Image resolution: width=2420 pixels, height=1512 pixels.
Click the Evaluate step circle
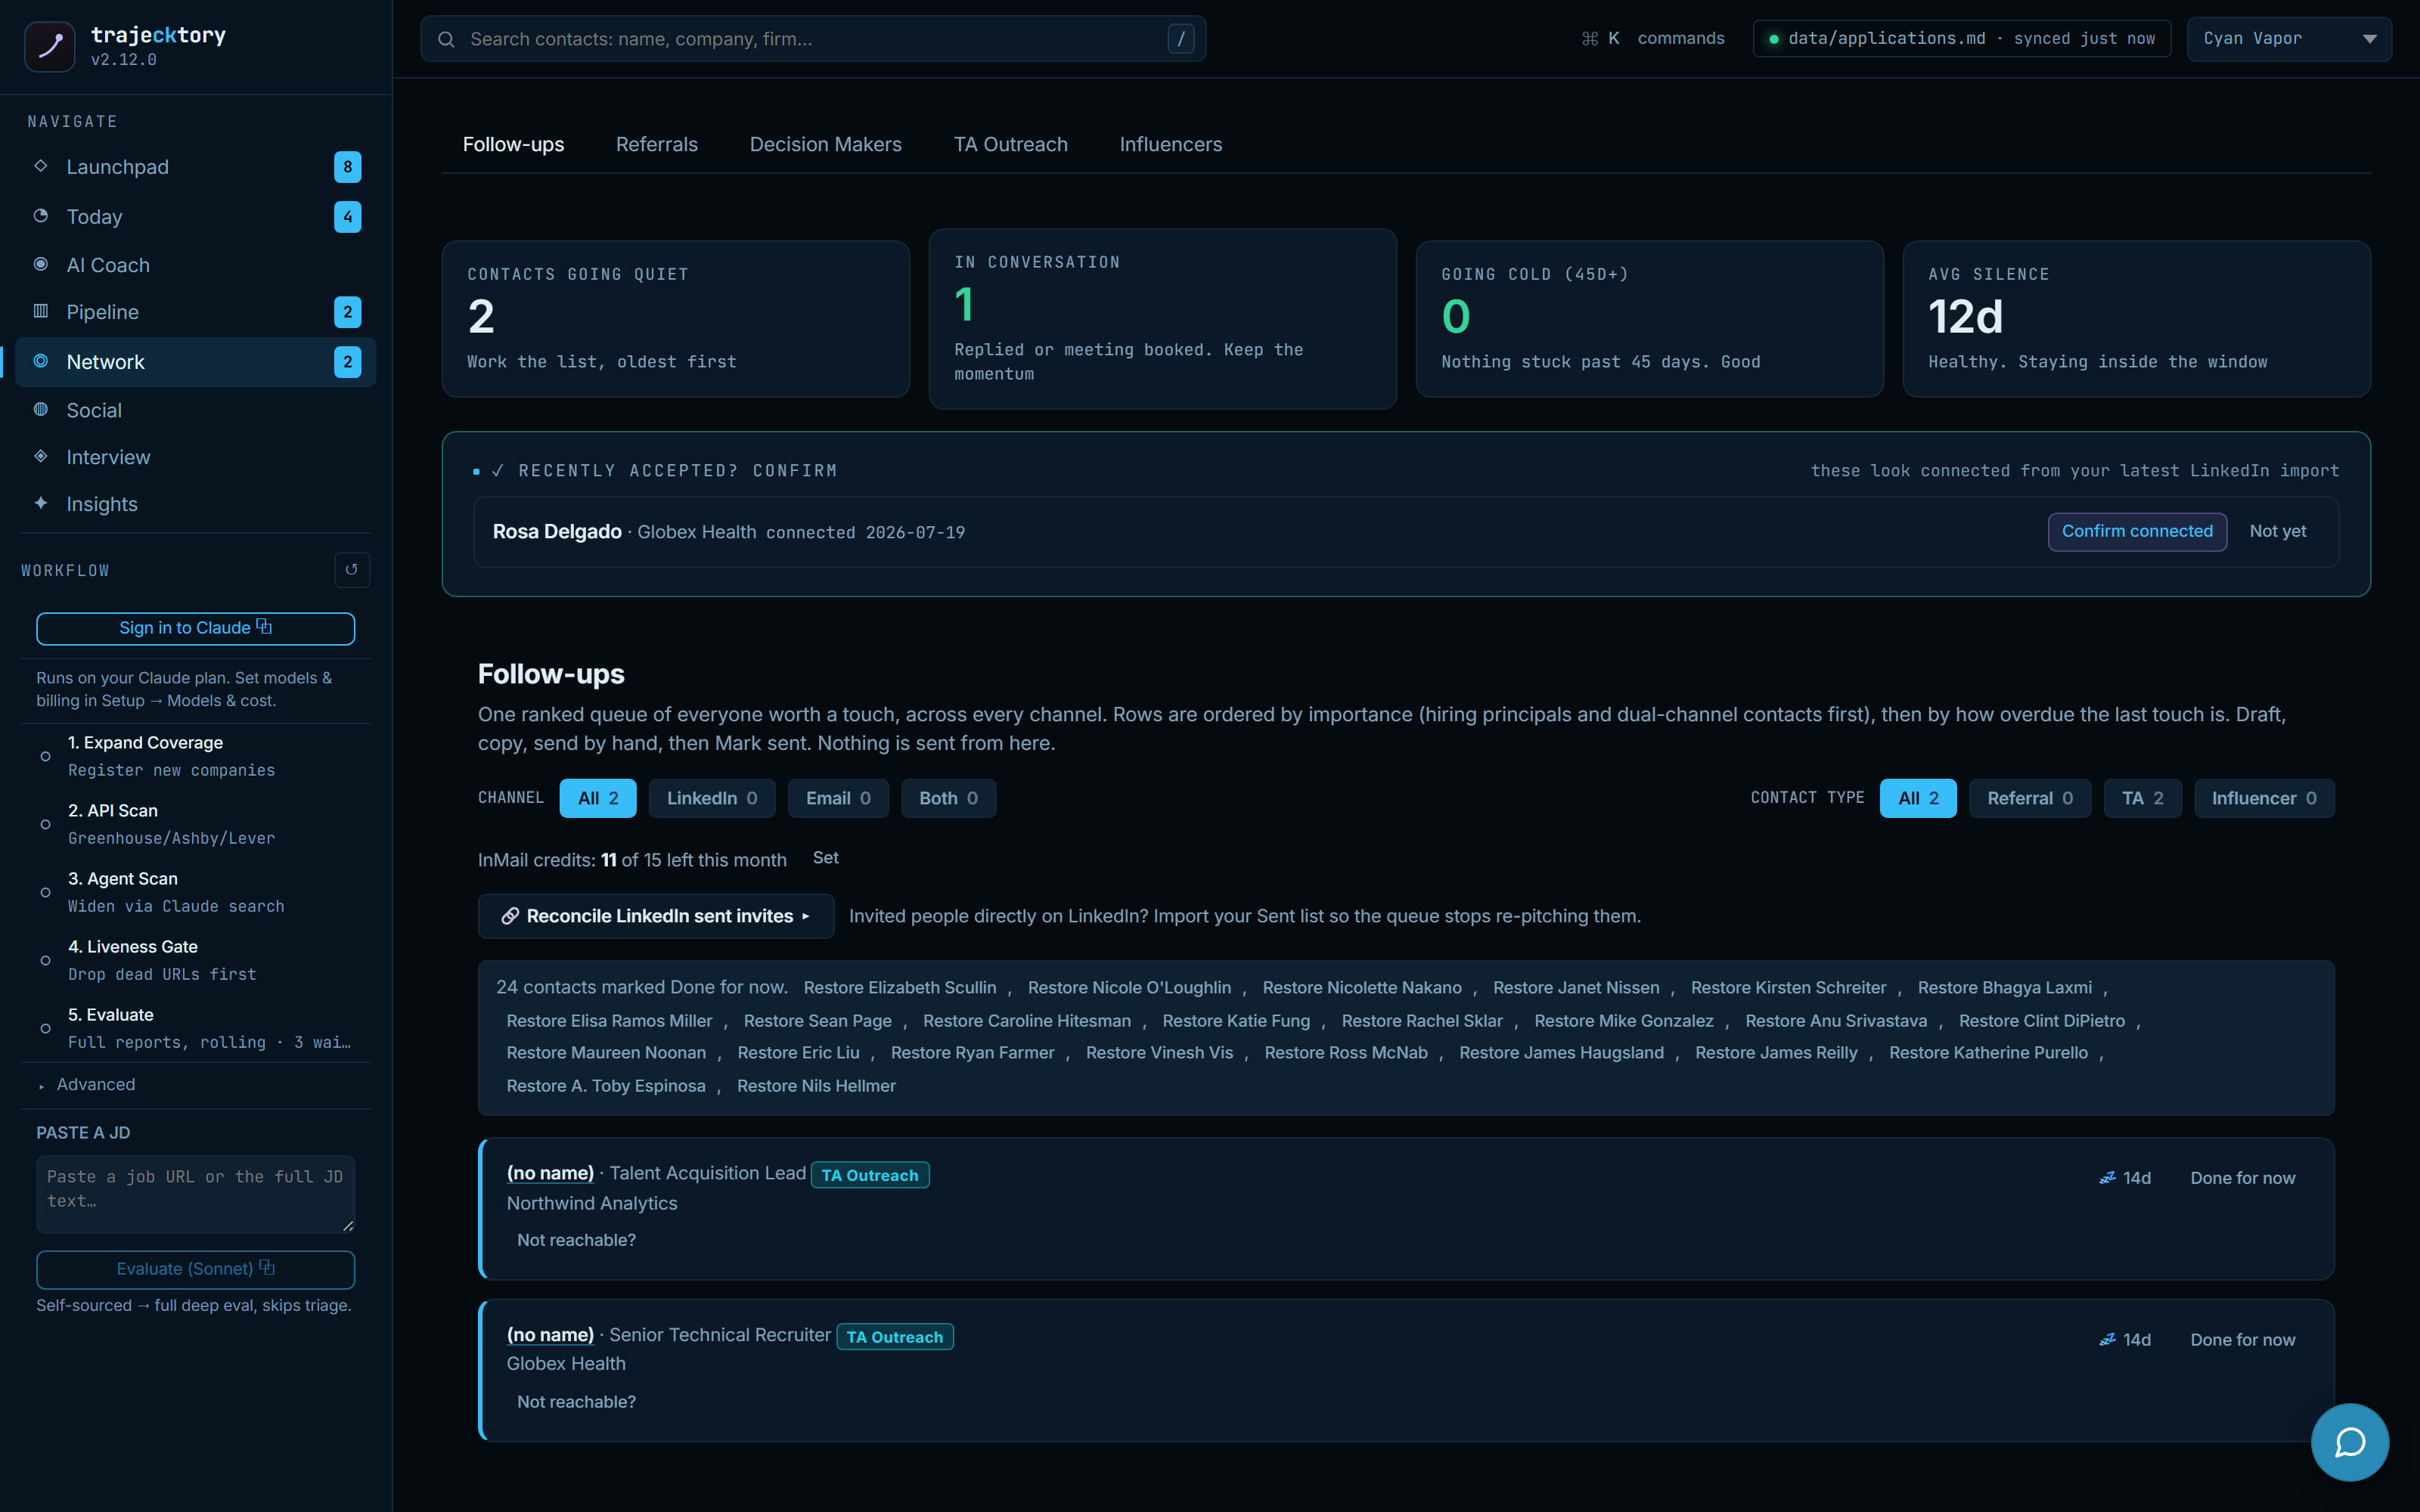click(x=45, y=1029)
